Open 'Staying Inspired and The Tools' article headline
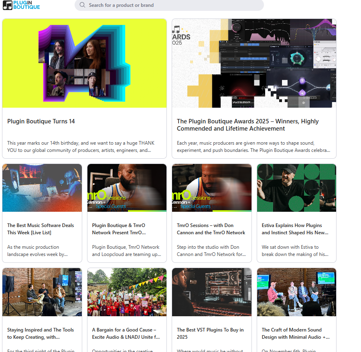361x352 pixels. (x=41, y=334)
